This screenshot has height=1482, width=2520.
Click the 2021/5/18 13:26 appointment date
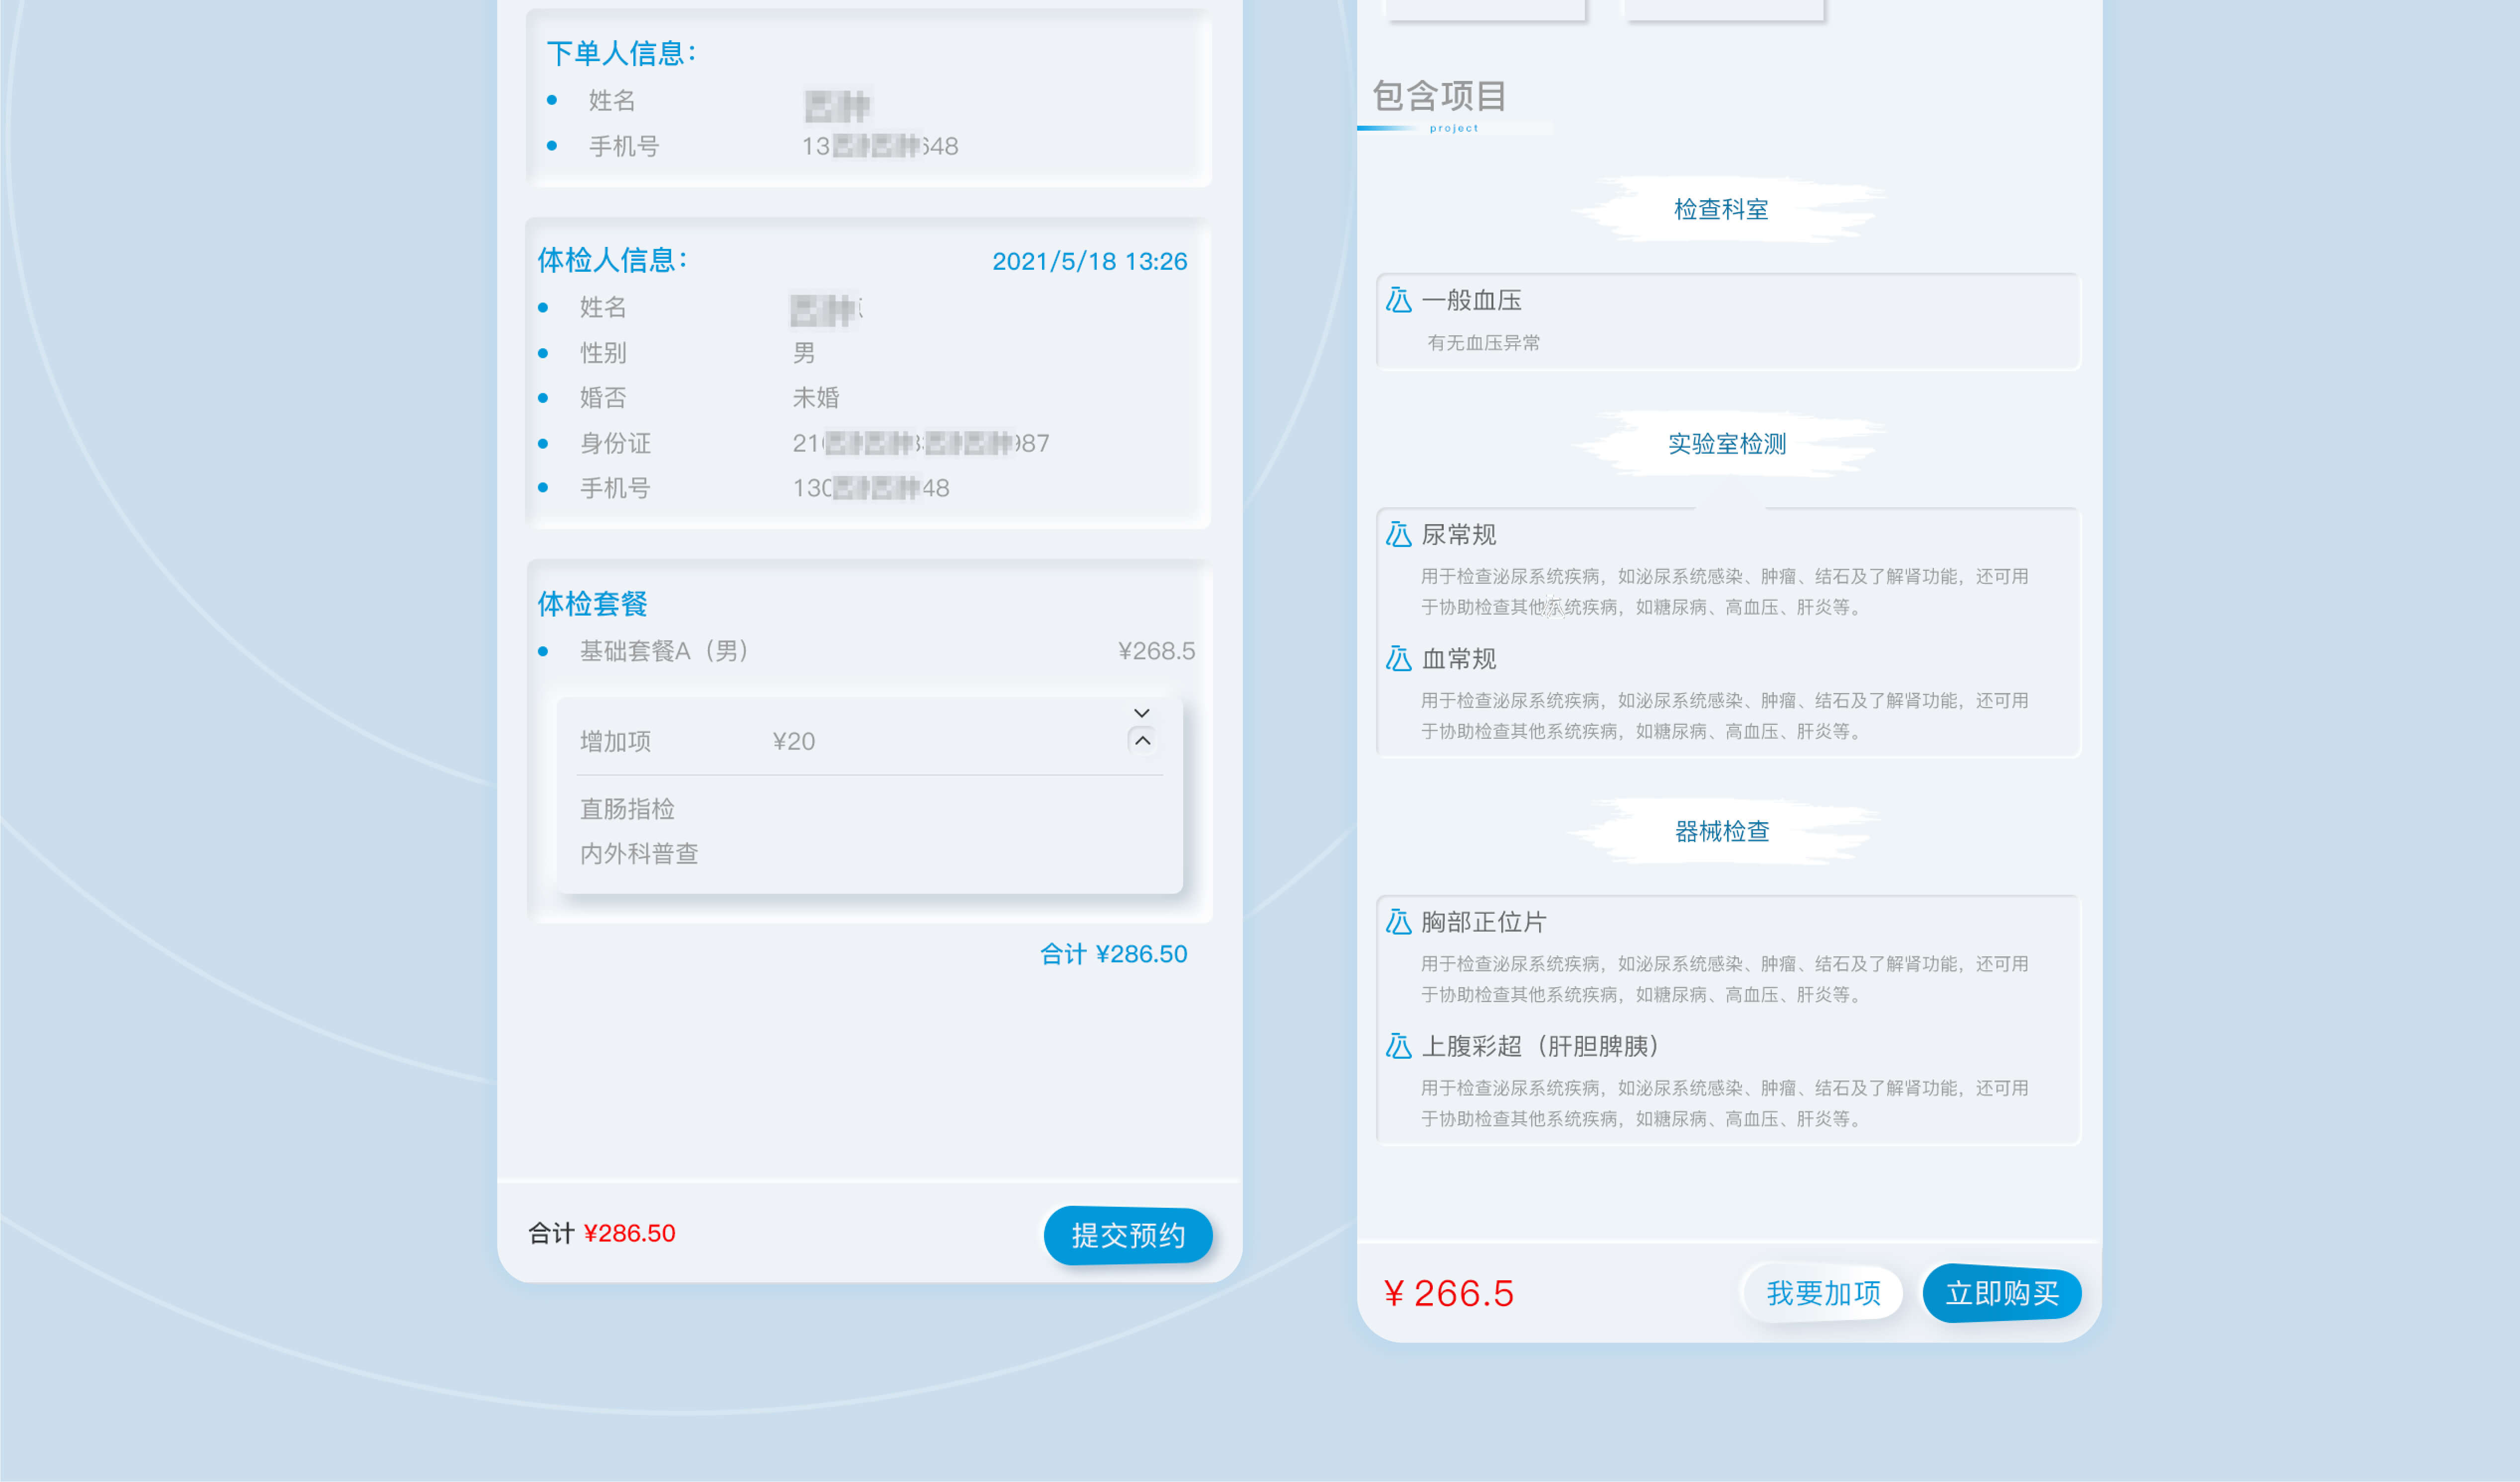tap(1089, 262)
